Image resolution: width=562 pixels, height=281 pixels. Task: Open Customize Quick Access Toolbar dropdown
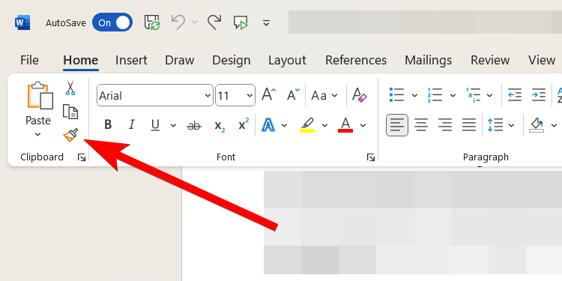(266, 23)
